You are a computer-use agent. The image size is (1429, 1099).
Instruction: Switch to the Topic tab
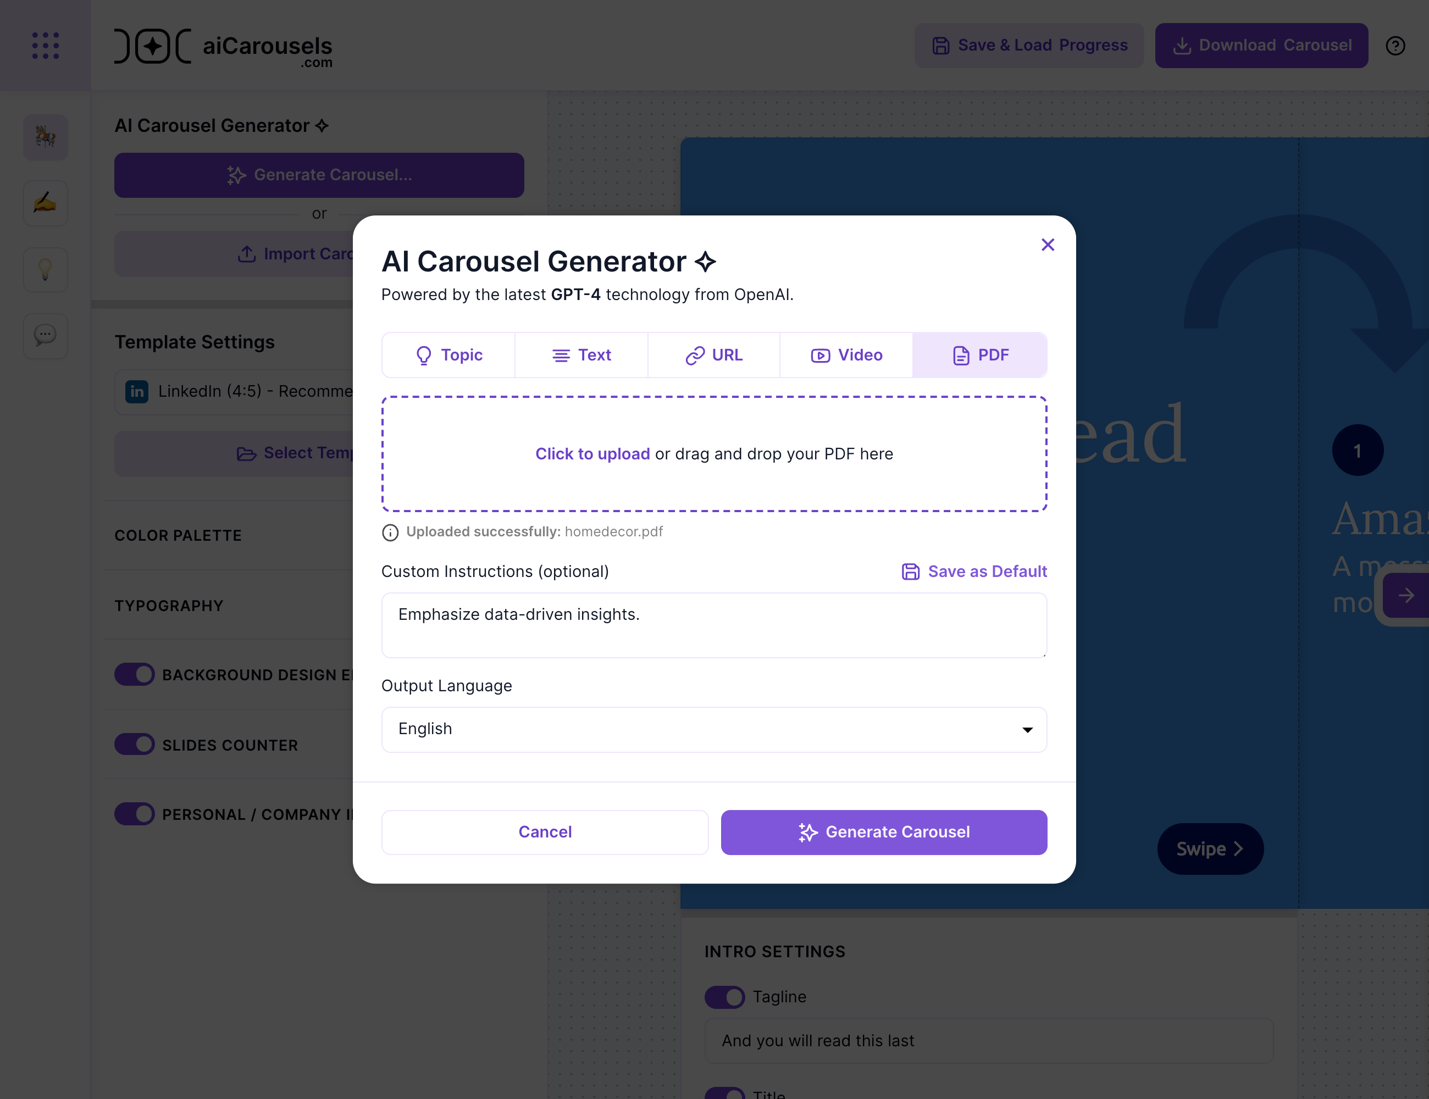(x=449, y=355)
